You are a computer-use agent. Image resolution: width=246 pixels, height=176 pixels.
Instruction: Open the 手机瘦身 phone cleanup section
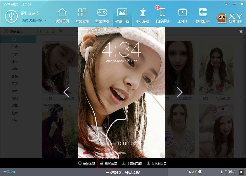point(142,16)
